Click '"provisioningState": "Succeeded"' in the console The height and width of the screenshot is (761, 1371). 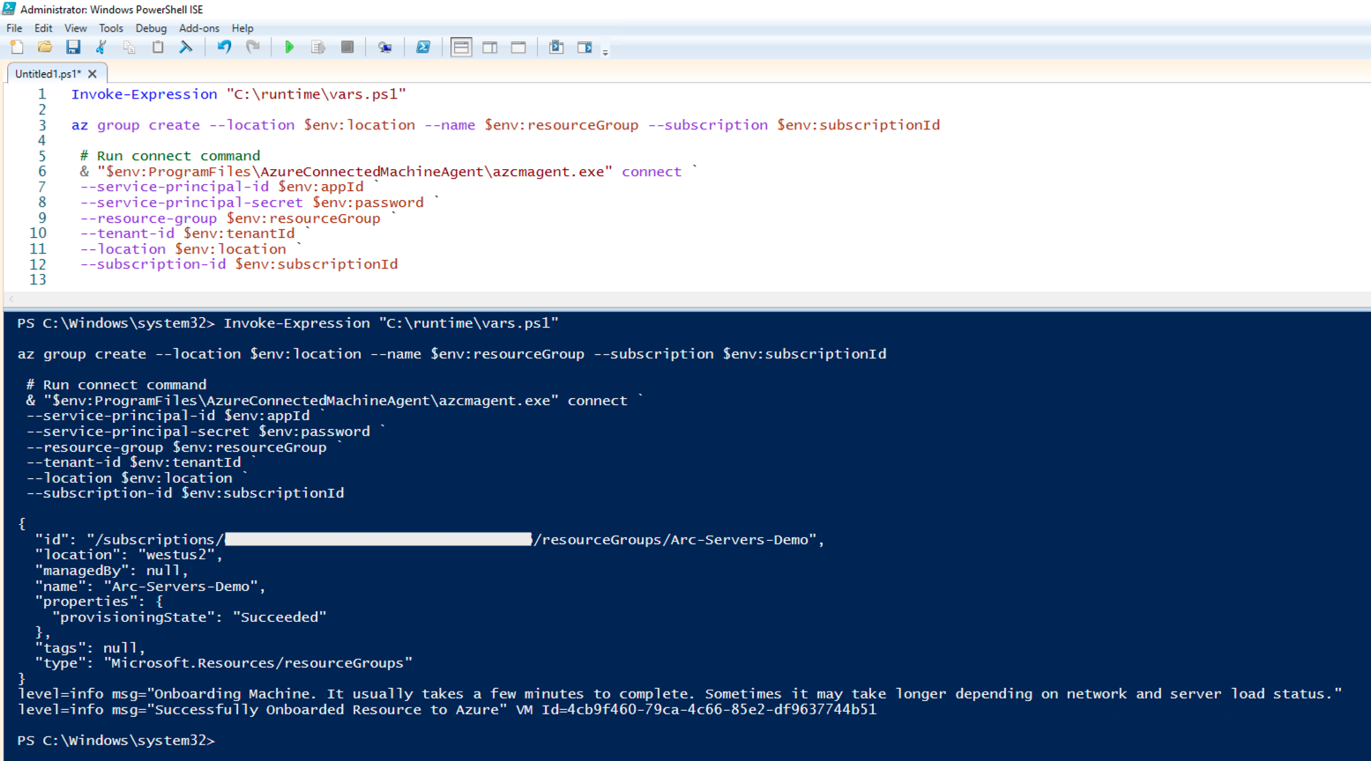coord(189,617)
